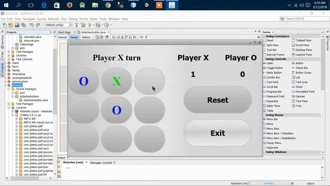Open the Refactor menu
This screenshot has height=186, width=330.
tap(54, 19)
